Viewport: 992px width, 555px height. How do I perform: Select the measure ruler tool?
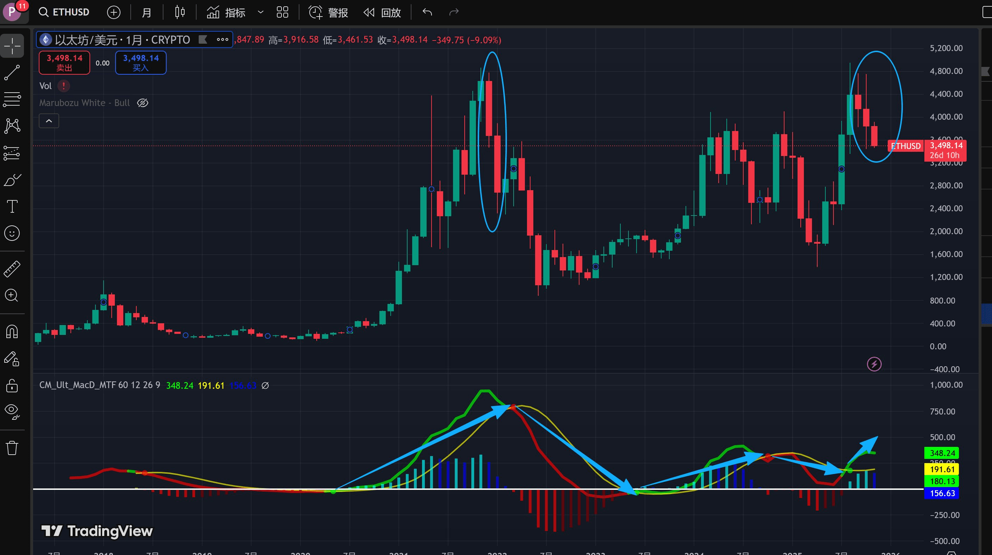pos(12,269)
